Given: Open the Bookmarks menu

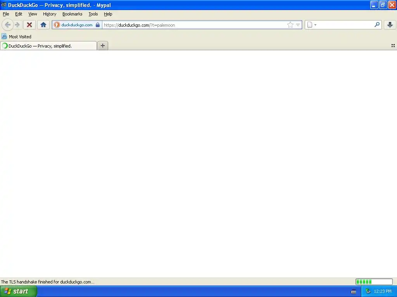Looking at the screenshot, I should click(72, 14).
